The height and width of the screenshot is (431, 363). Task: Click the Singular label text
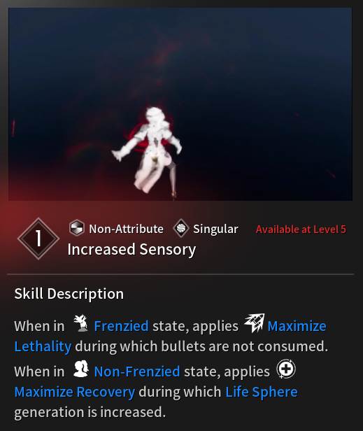click(x=215, y=229)
